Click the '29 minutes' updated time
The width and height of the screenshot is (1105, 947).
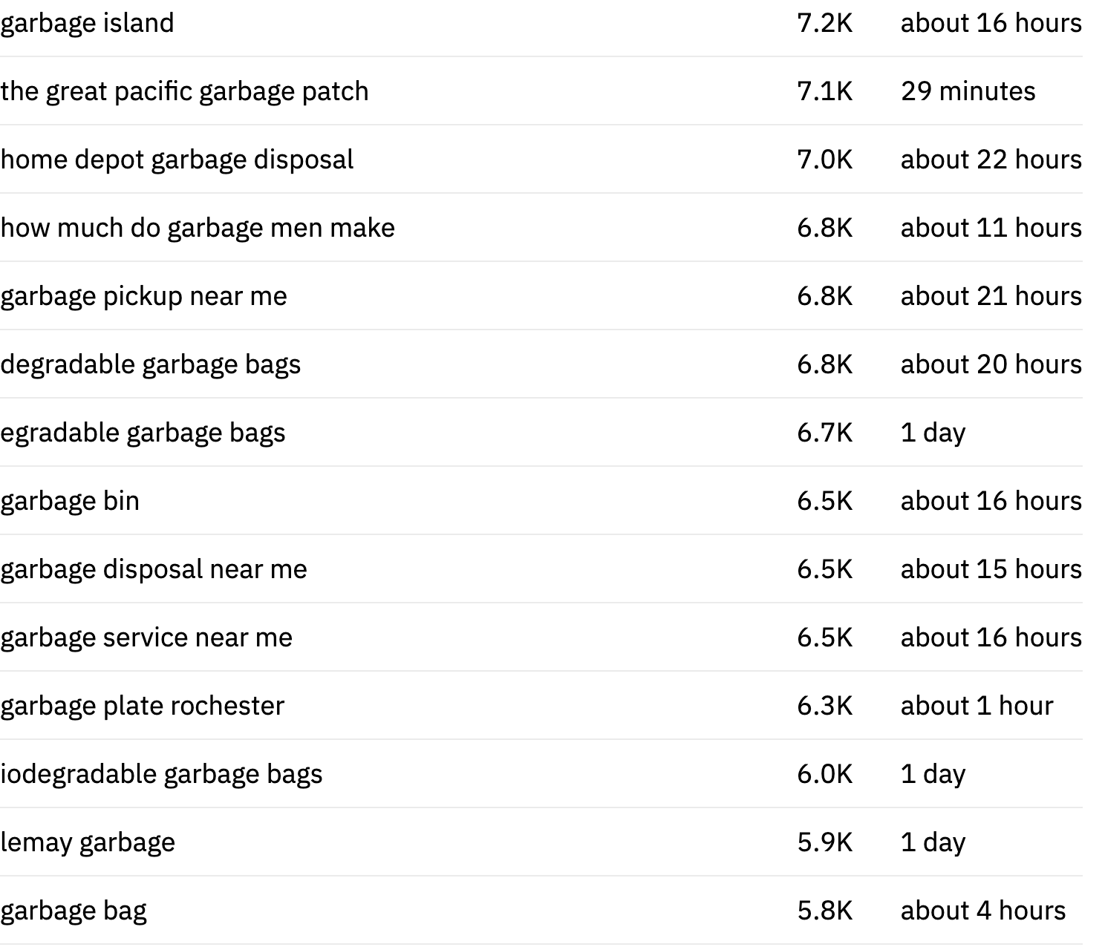(968, 92)
